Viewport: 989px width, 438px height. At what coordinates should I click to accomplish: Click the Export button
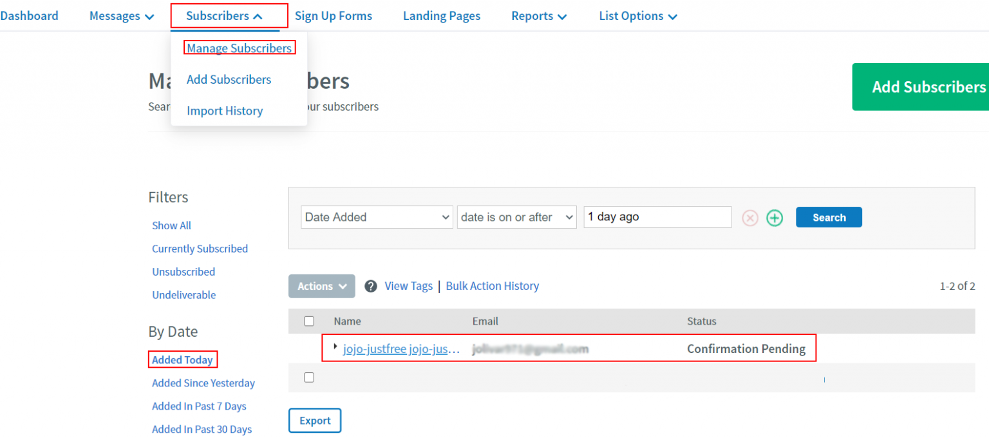pos(315,421)
